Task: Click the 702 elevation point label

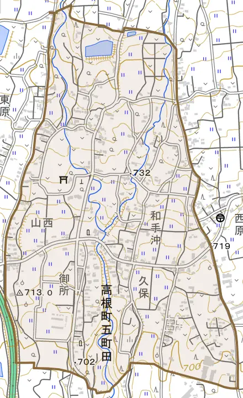Action: 86,362
